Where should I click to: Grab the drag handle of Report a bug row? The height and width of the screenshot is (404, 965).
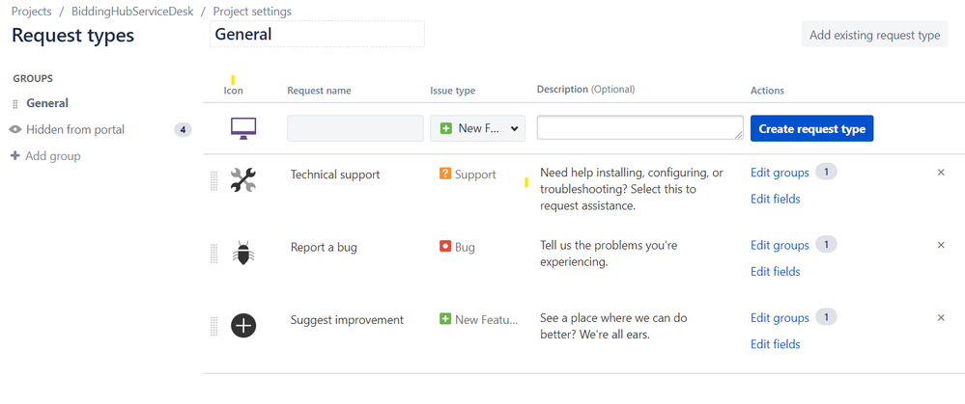point(214,254)
